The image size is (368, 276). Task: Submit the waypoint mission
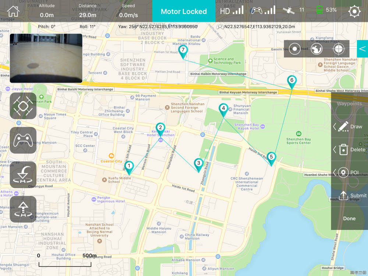click(x=353, y=195)
